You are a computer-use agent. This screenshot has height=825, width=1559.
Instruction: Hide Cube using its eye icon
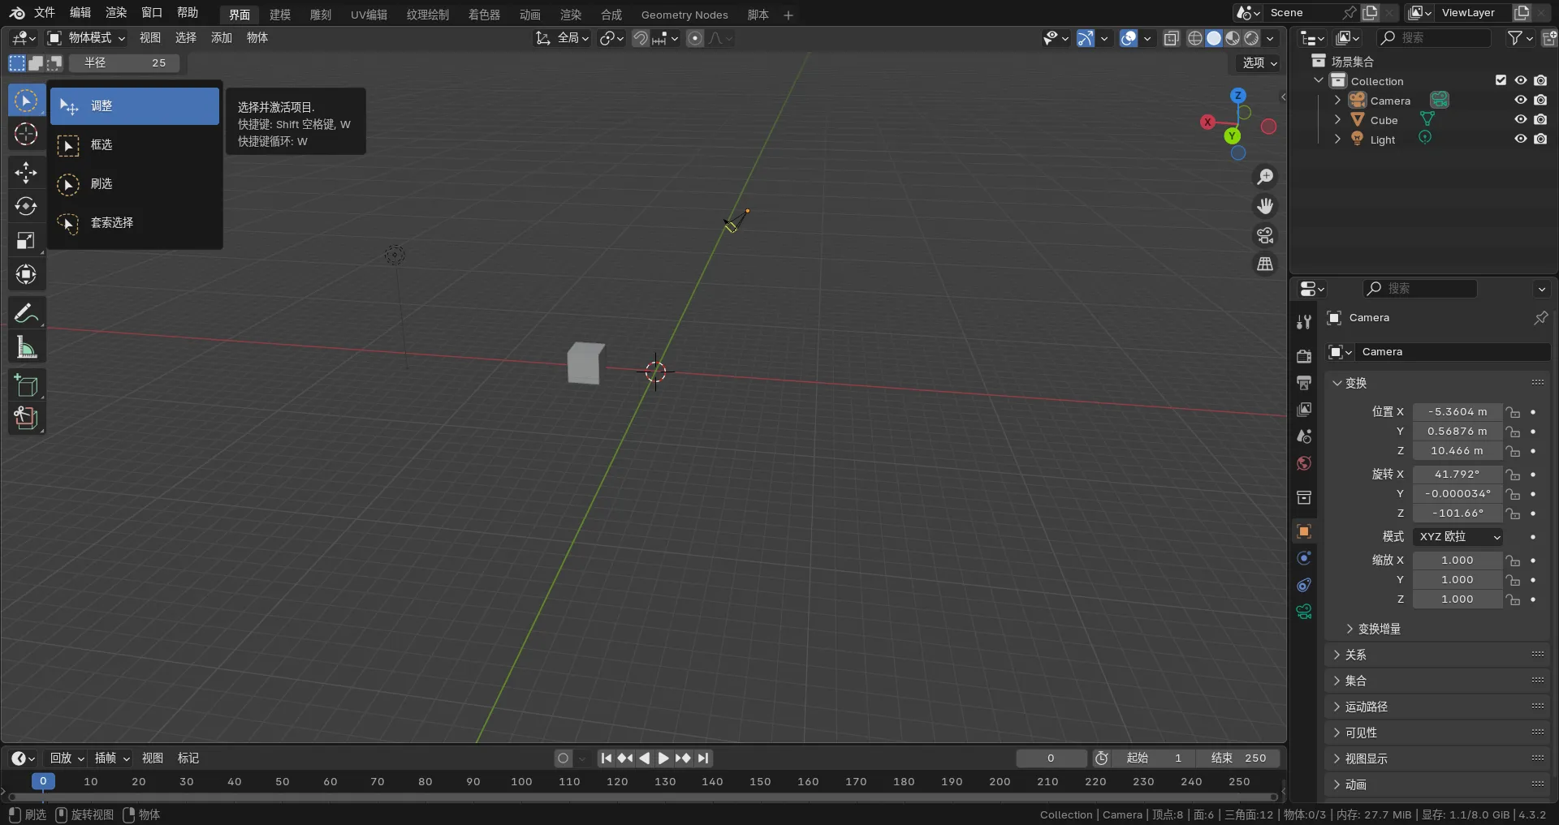[1520, 119]
